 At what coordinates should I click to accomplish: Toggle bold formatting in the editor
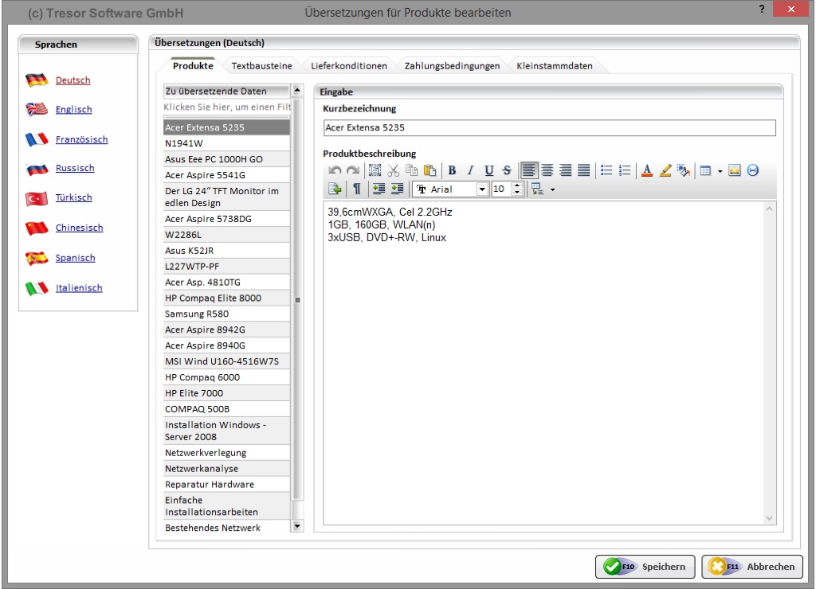tap(452, 170)
